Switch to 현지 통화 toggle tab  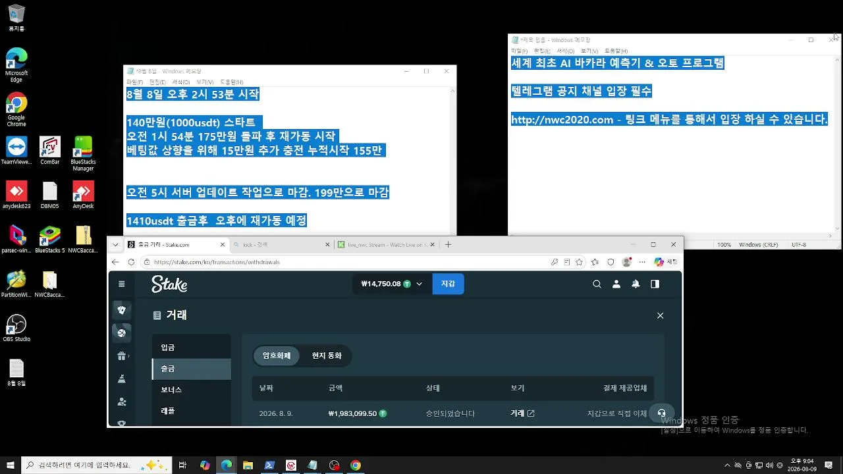click(326, 355)
